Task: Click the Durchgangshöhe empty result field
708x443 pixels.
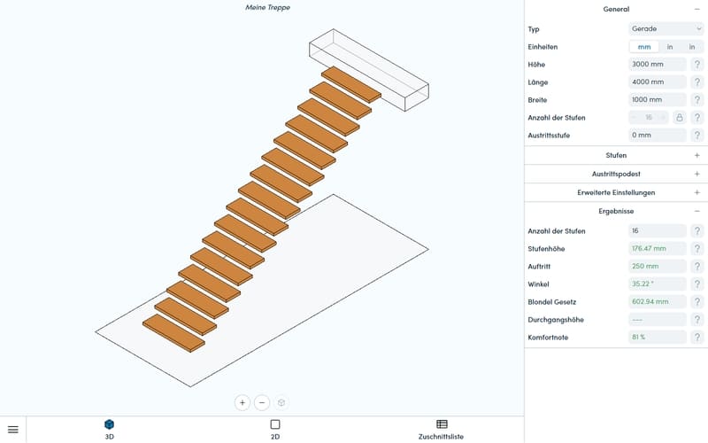Action: pos(658,319)
